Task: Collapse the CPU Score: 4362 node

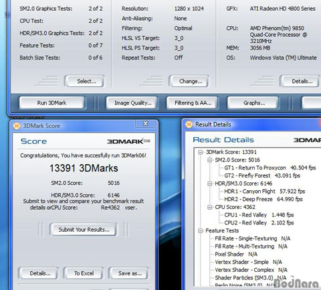Action: point(209,207)
